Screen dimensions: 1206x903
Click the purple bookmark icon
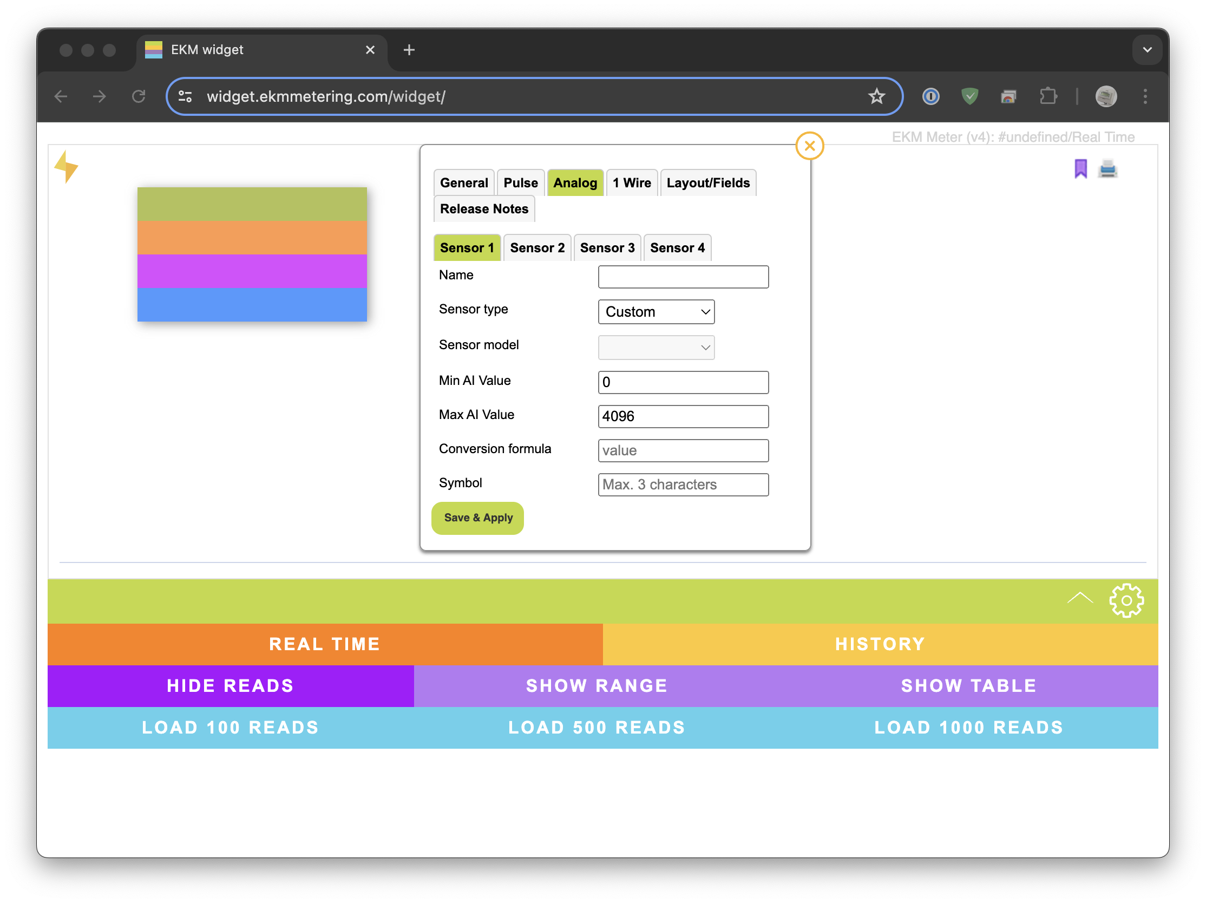[1080, 169]
